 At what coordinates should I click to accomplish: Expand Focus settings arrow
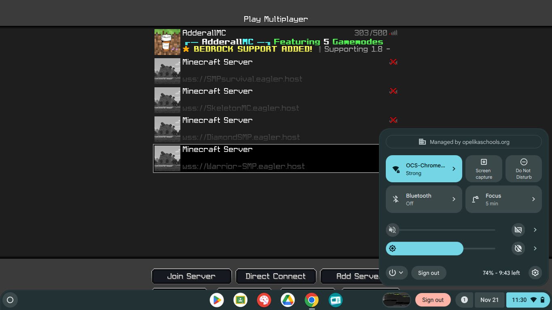click(x=533, y=199)
